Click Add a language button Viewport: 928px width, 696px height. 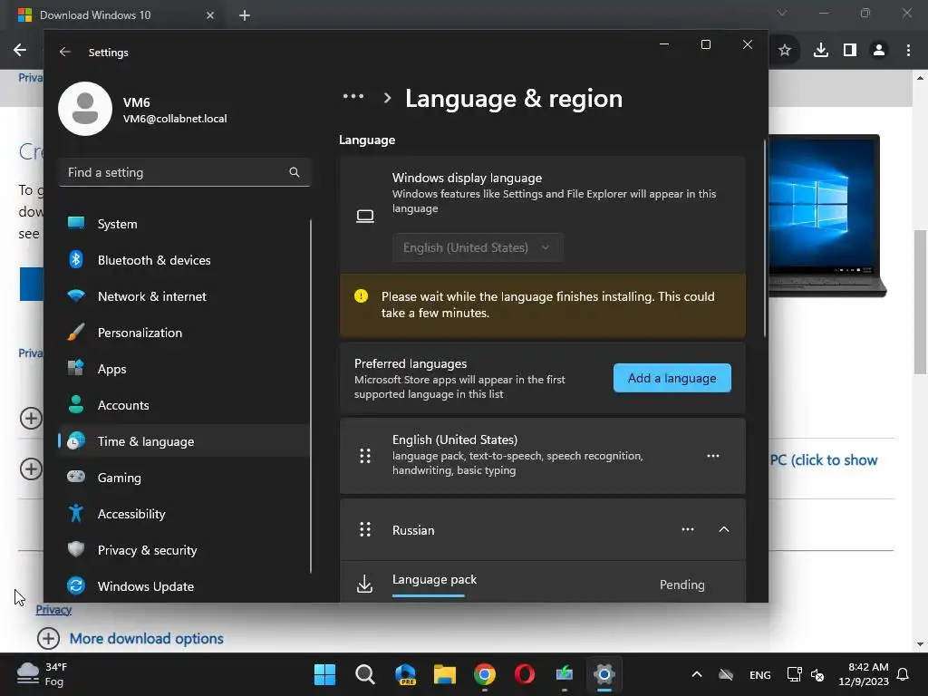pyautogui.click(x=672, y=378)
